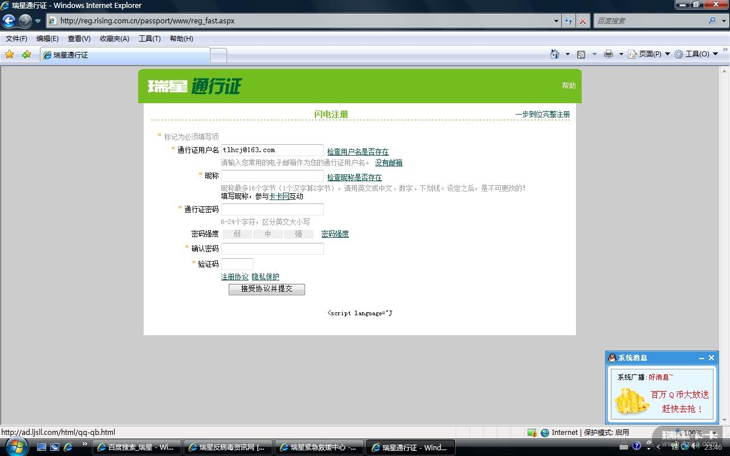The image size is (730, 456).
Task: Switch to 百度搜索_瑞星 taskbar window
Action: tap(137, 447)
